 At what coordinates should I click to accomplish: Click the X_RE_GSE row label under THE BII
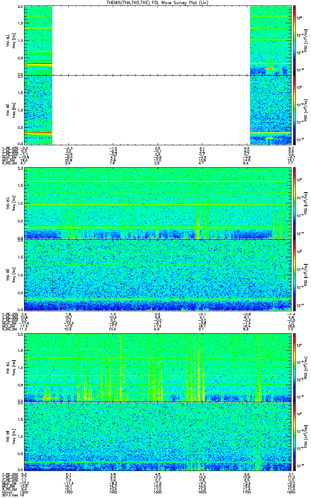coord(10,474)
